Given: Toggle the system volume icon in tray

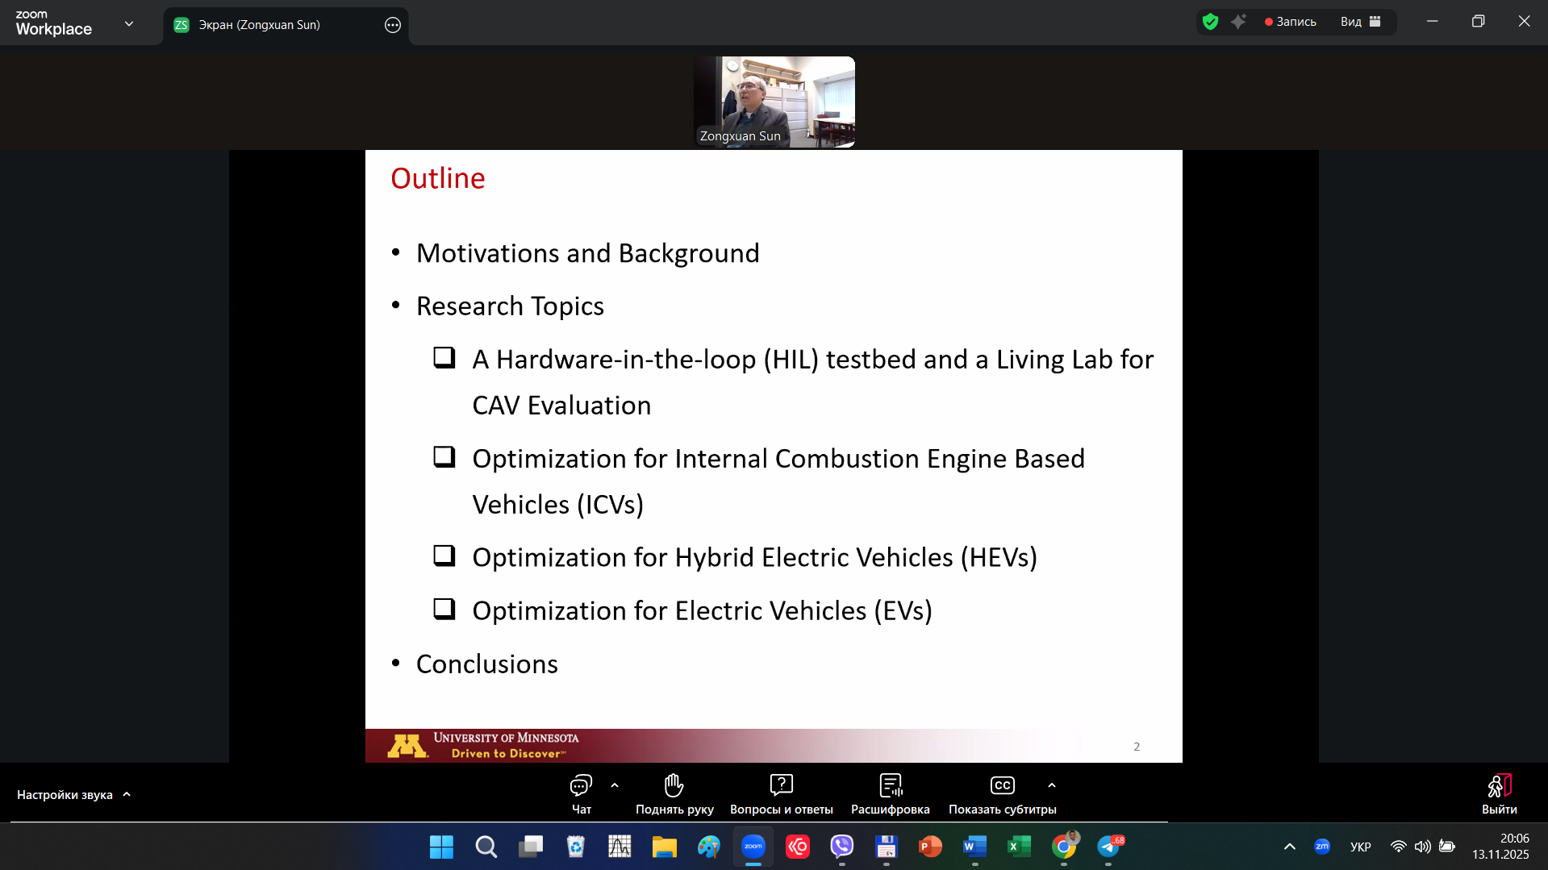Looking at the screenshot, I should point(1422,847).
